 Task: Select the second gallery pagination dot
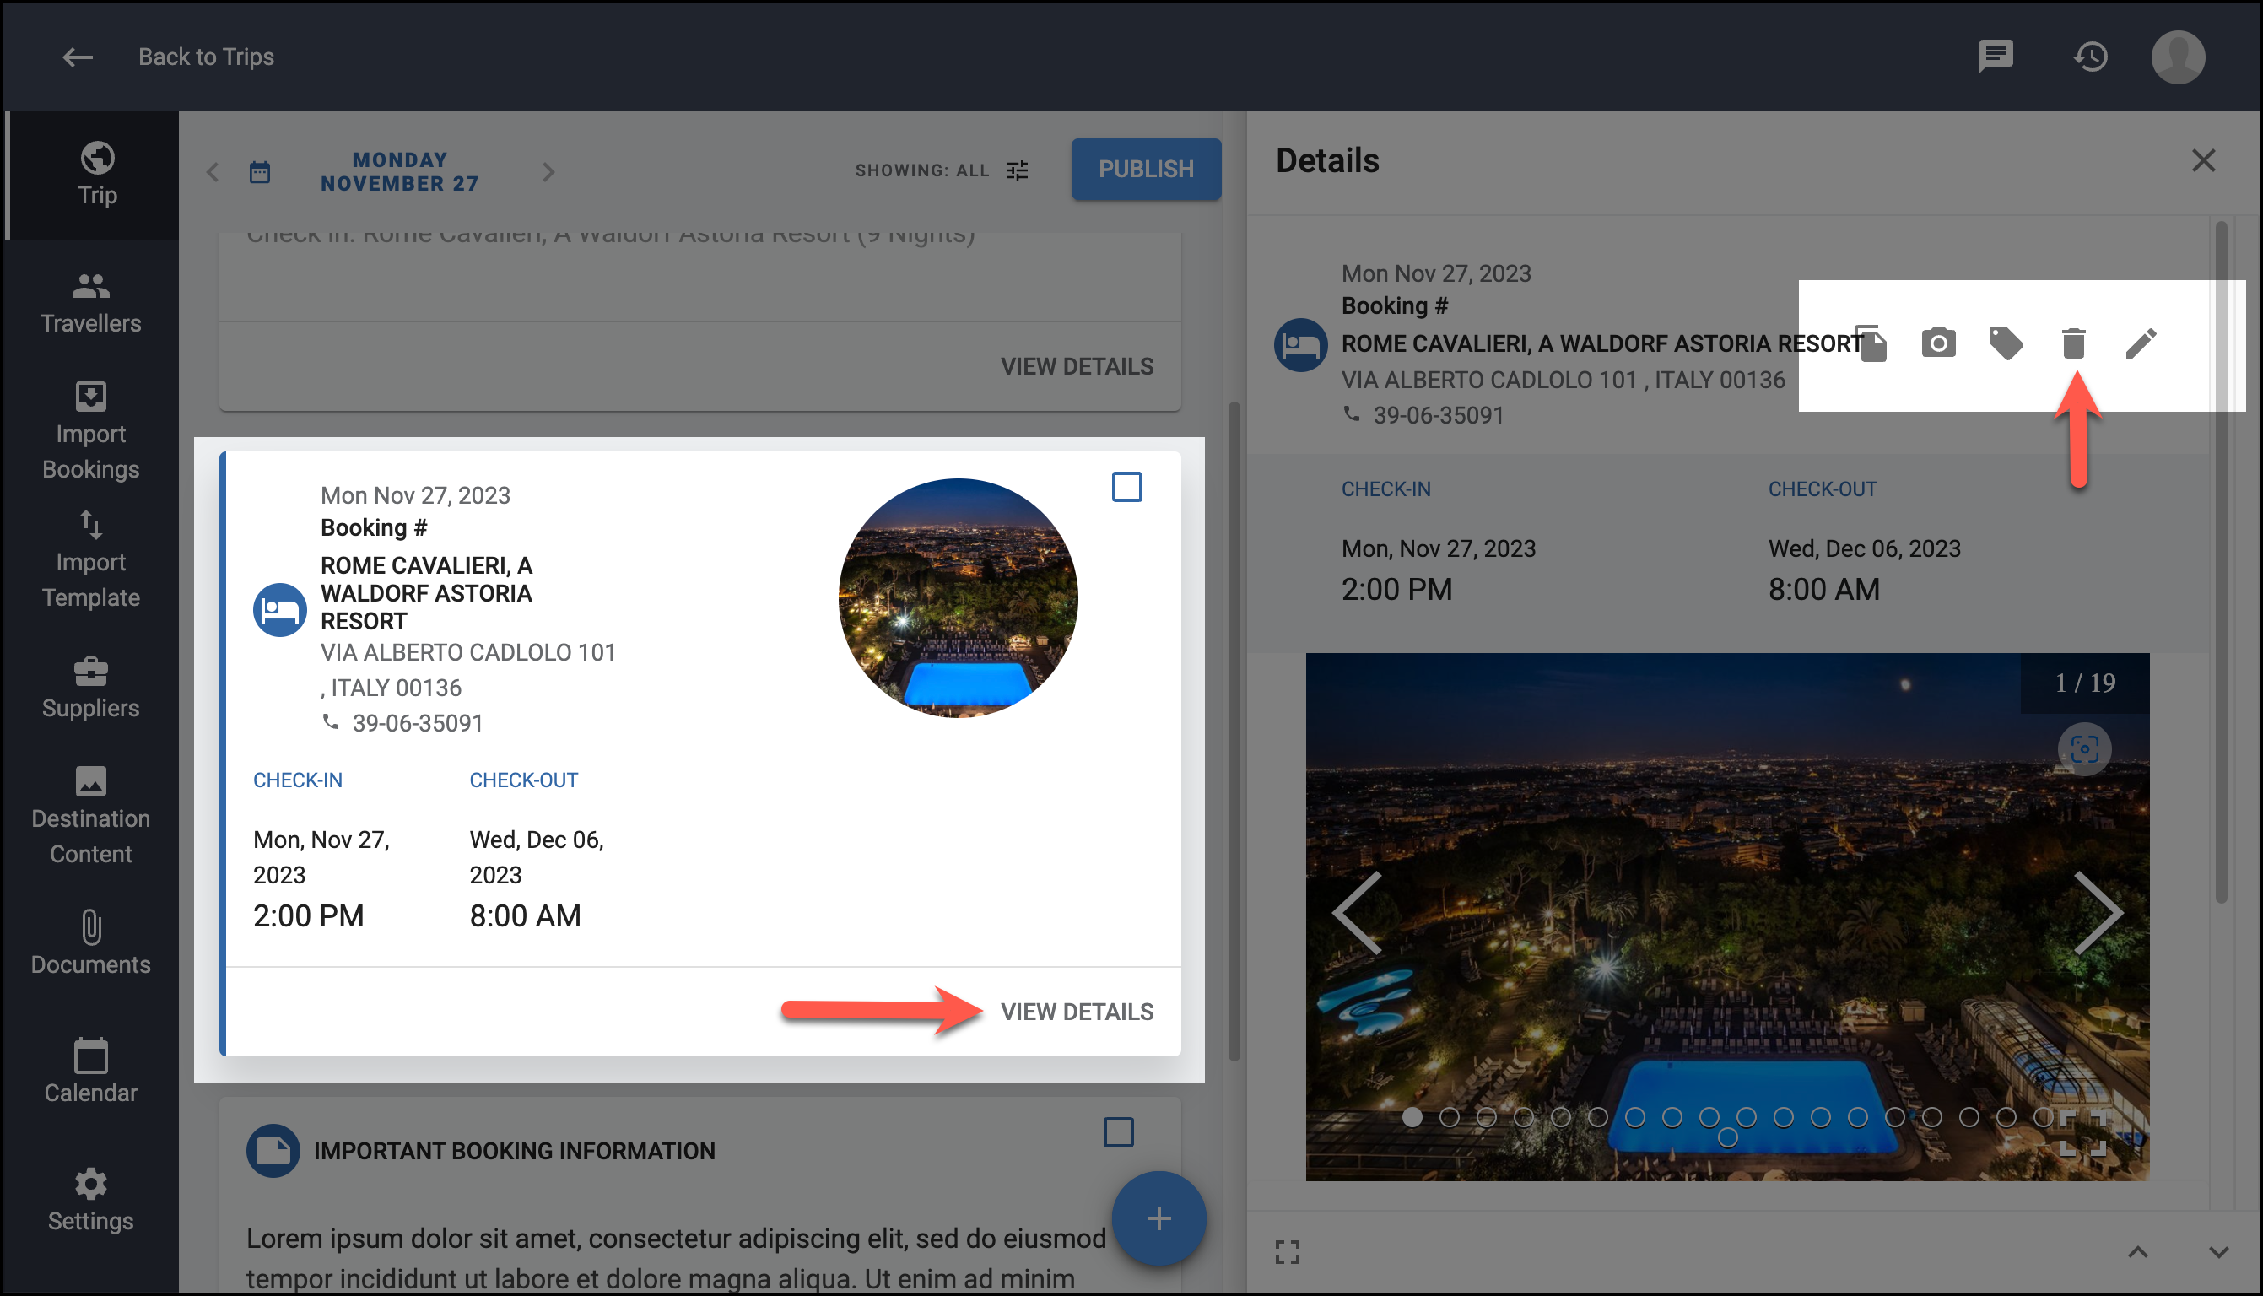[1449, 1116]
